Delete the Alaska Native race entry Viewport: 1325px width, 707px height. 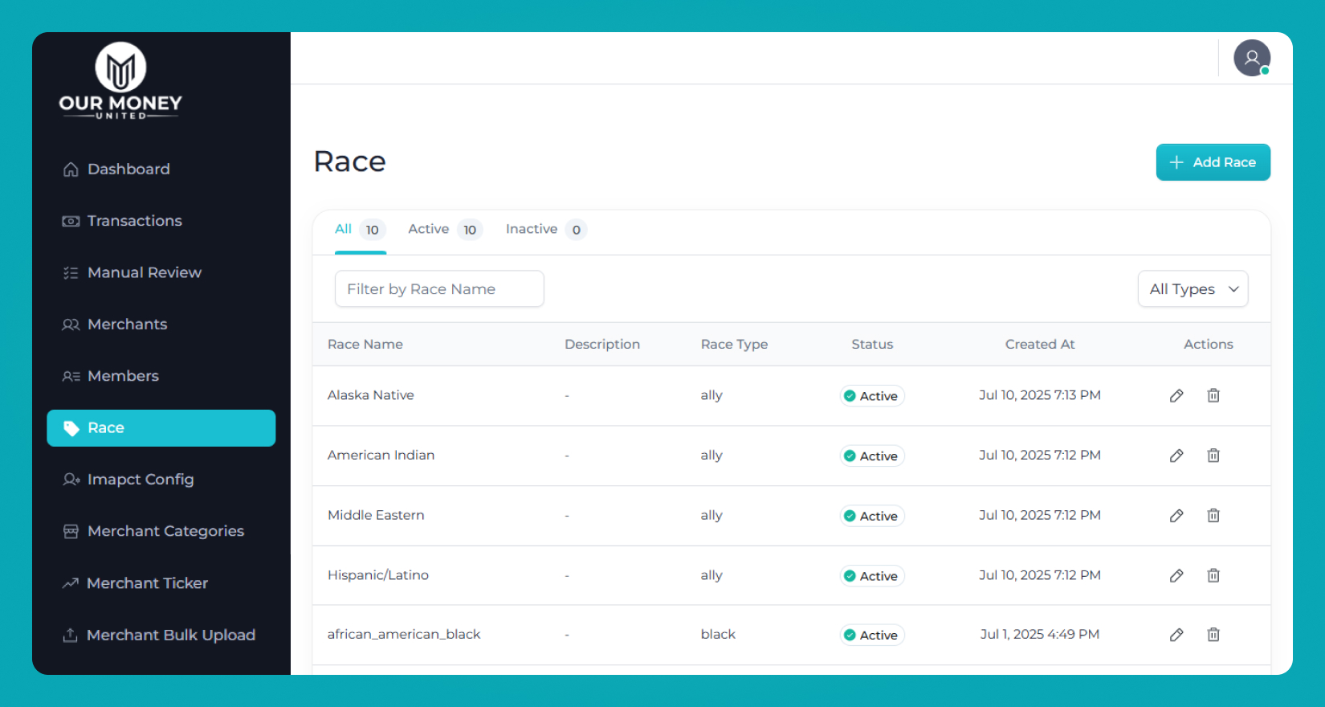pyautogui.click(x=1213, y=395)
